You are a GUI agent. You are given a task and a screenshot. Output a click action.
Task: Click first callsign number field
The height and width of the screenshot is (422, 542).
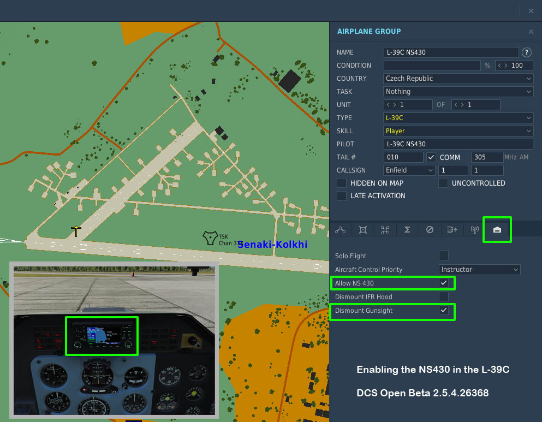(x=453, y=170)
